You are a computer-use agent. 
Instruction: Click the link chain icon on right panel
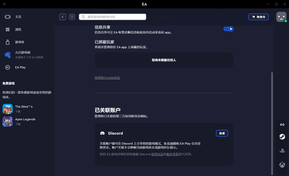point(282,125)
